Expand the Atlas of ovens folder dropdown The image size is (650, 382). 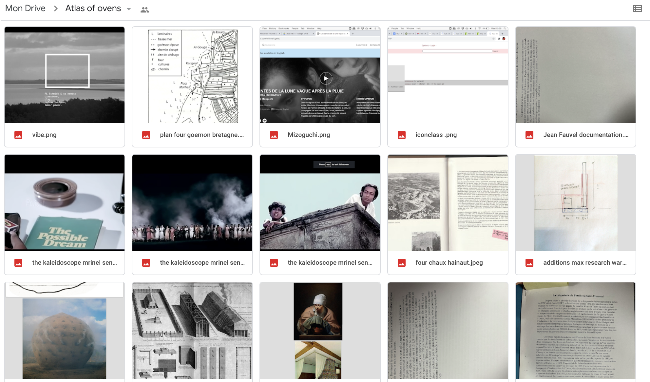point(129,9)
